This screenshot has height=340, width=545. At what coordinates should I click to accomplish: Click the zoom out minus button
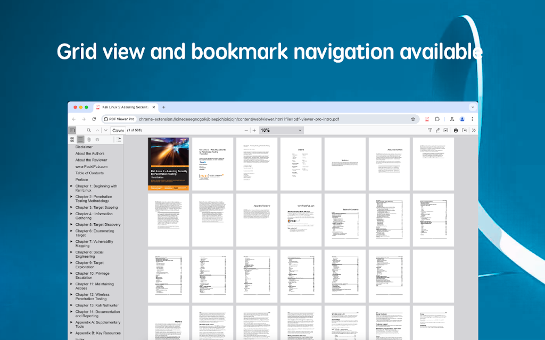[x=246, y=130]
